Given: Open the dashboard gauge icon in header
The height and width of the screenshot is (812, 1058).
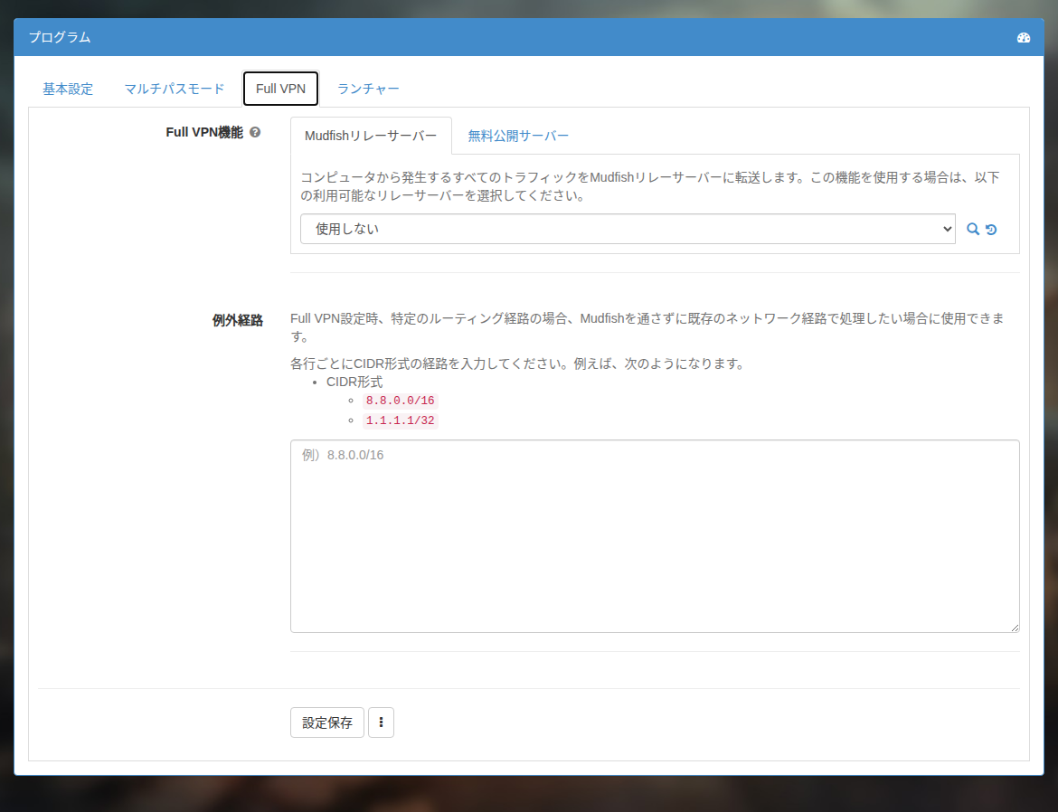Looking at the screenshot, I should 1023,38.
